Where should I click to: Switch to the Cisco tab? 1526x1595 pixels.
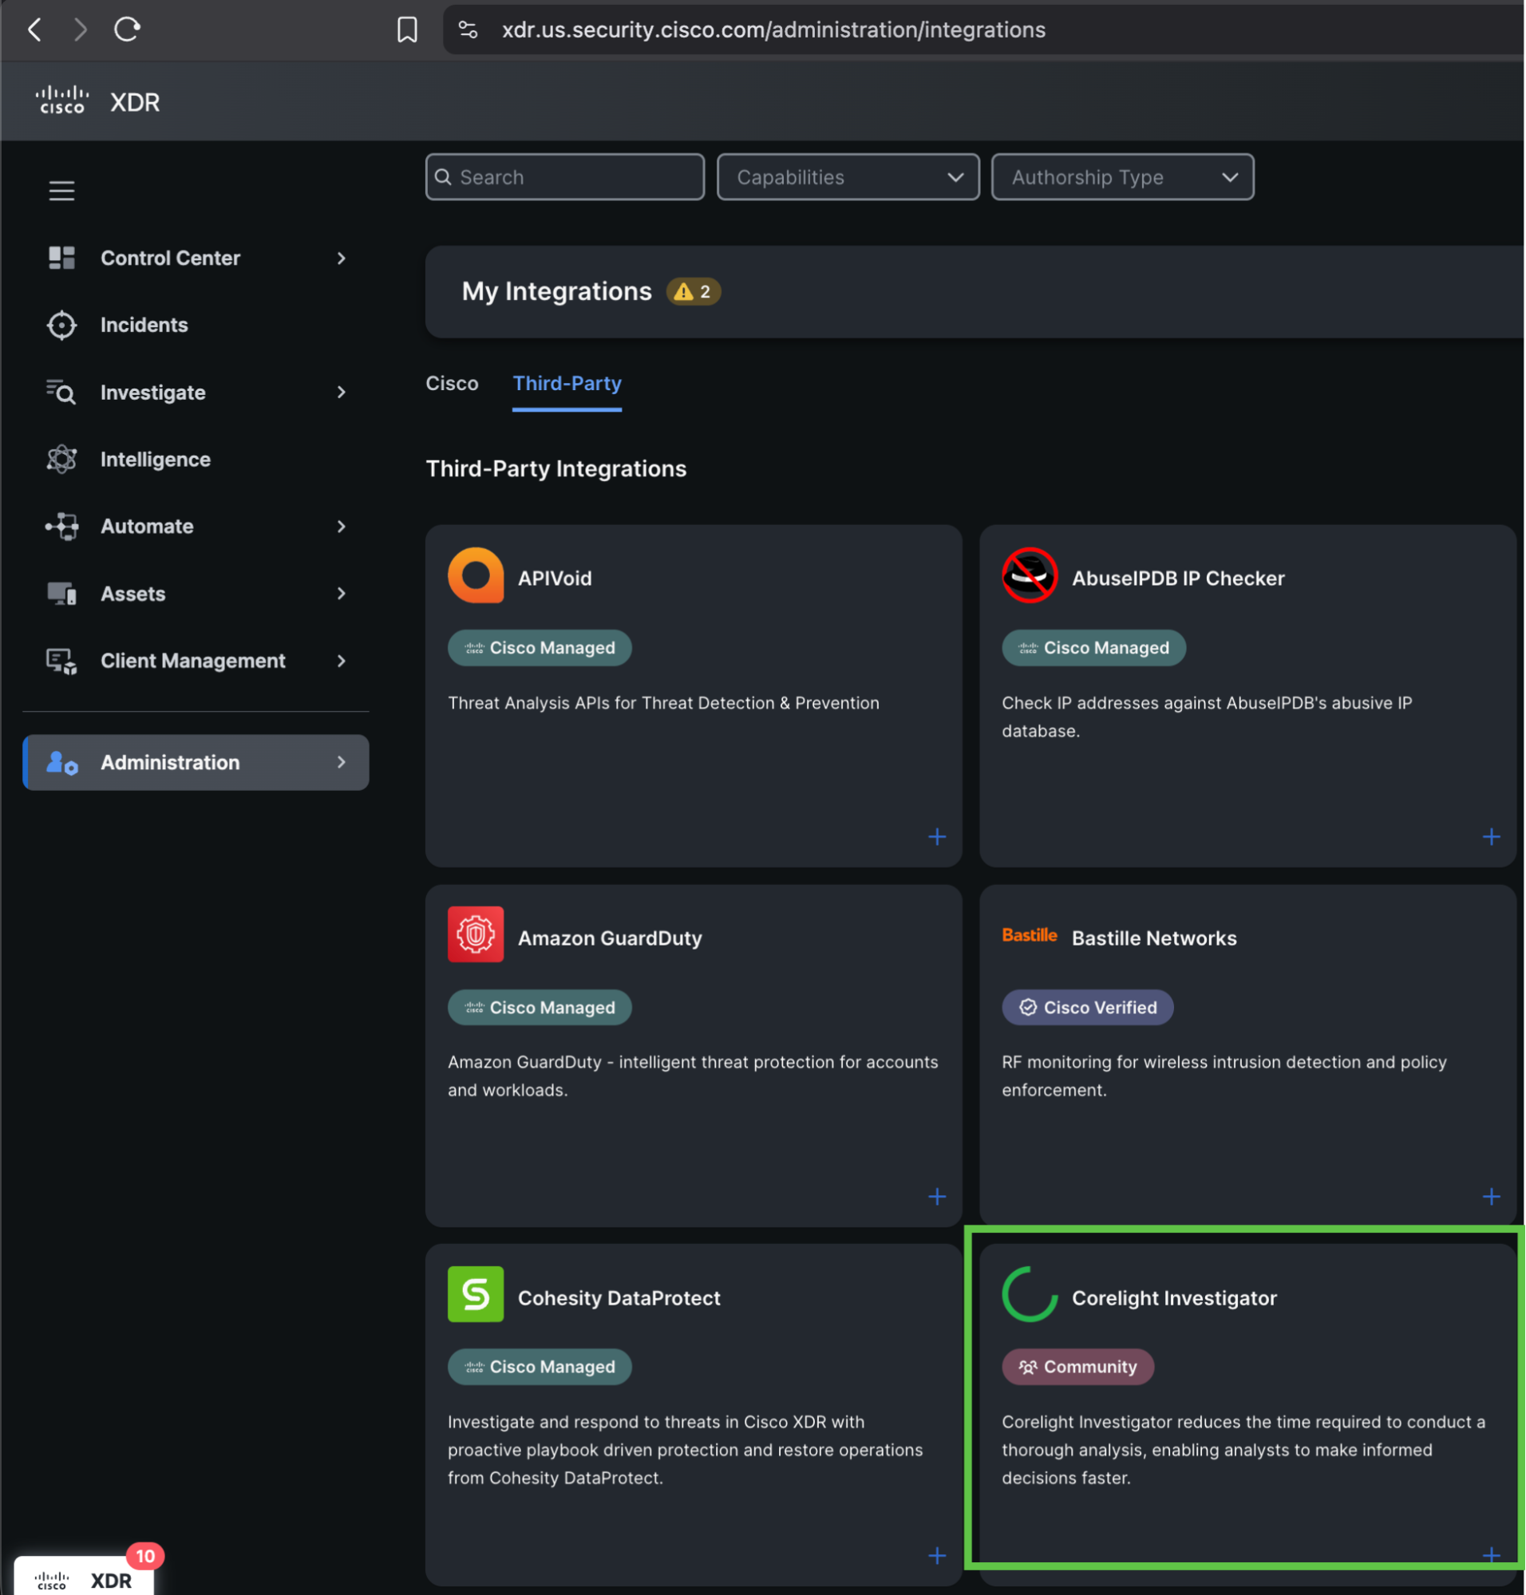tap(452, 383)
